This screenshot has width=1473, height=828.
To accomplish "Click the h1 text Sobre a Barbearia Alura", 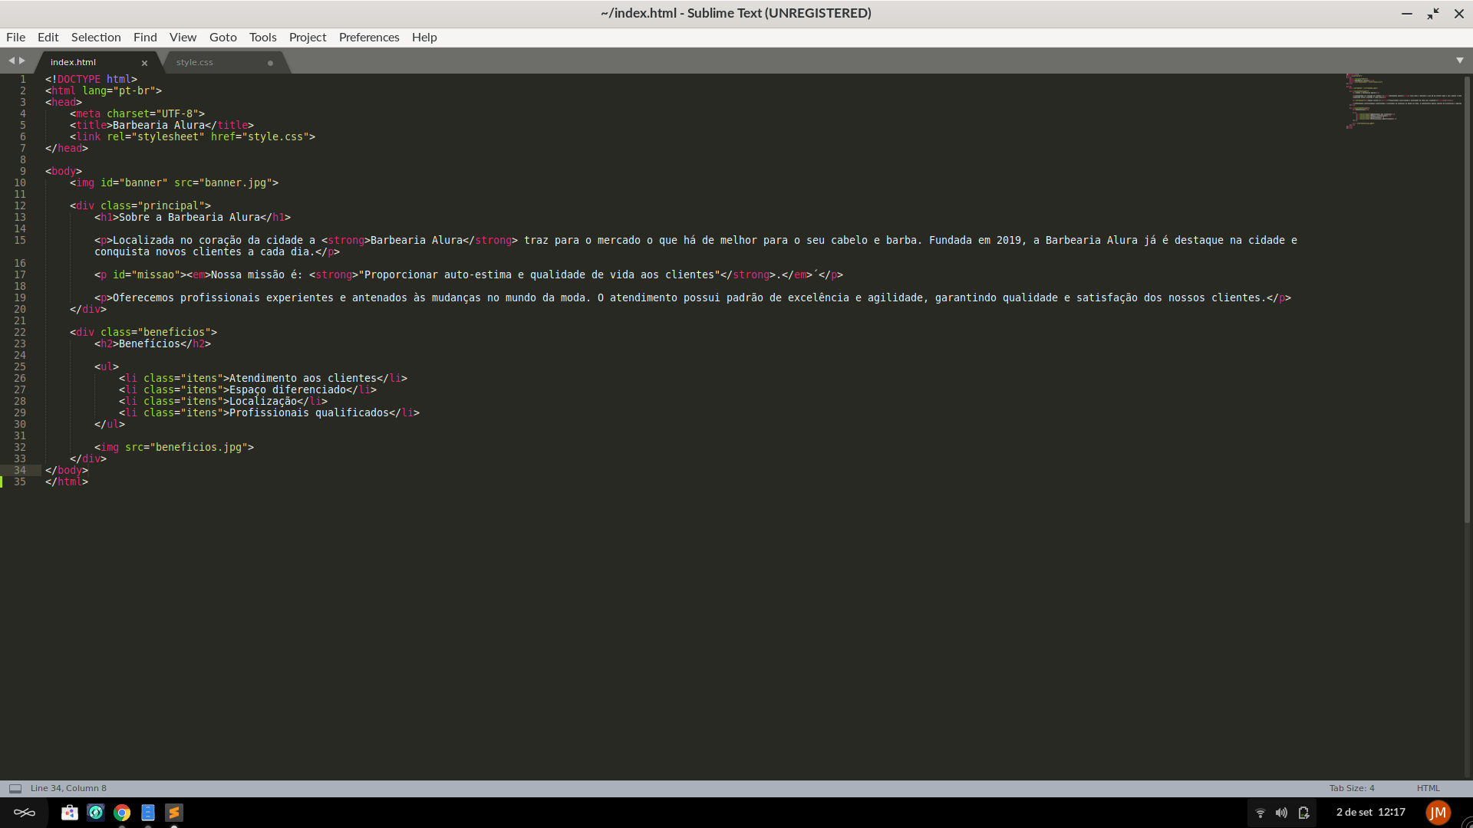I will 189,217.
